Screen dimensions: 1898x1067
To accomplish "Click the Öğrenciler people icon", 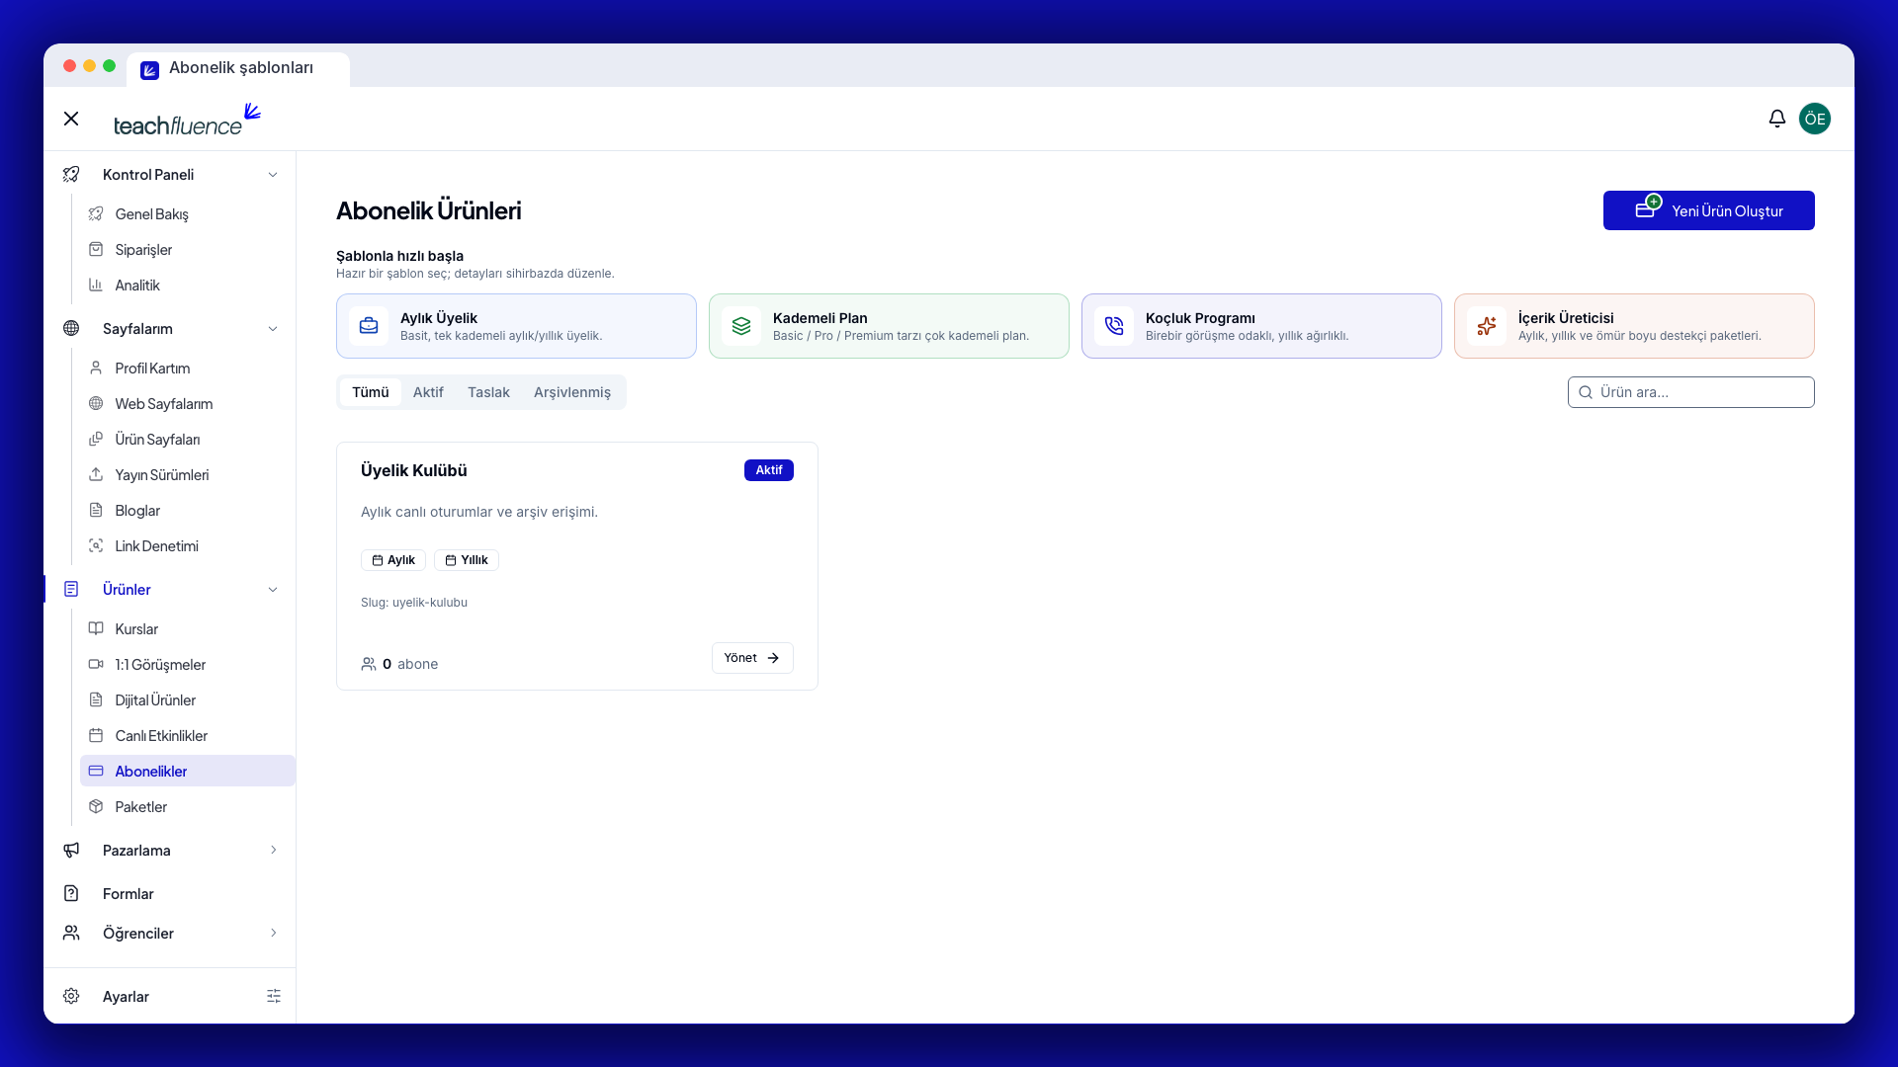I will tap(71, 934).
